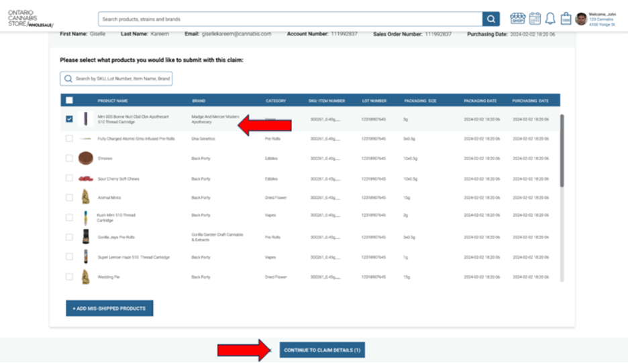The width and height of the screenshot is (628, 363).
Task: Open the Shop icon in header
Action: pyautogui.click(x=517, y=18)
